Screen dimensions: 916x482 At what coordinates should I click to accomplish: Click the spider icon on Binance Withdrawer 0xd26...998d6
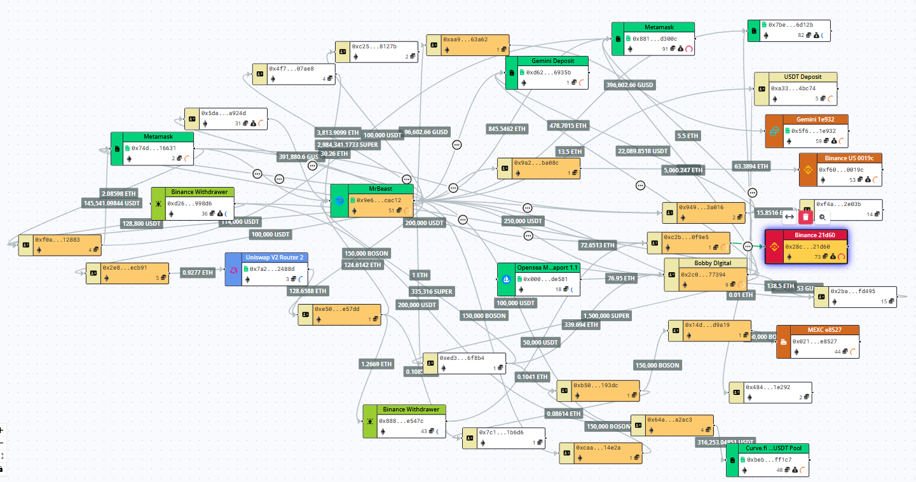(x=160, y=204)
